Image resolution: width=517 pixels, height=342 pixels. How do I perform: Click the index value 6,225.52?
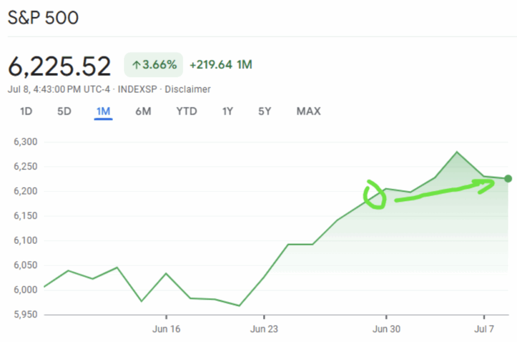60,66
